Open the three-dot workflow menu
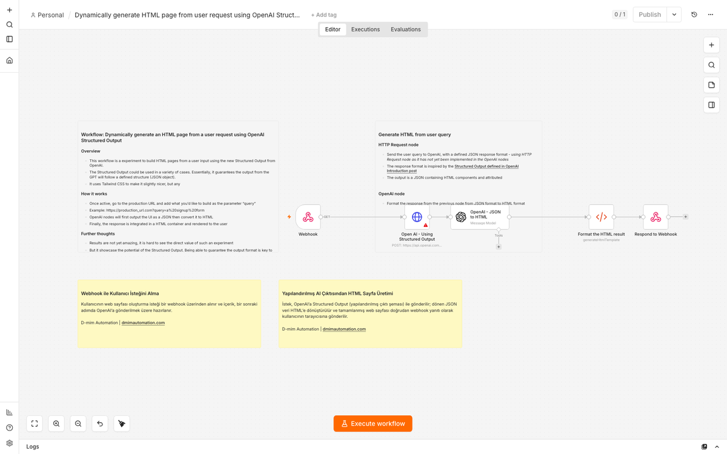This screenshot has width=727, height=454. 711,15
